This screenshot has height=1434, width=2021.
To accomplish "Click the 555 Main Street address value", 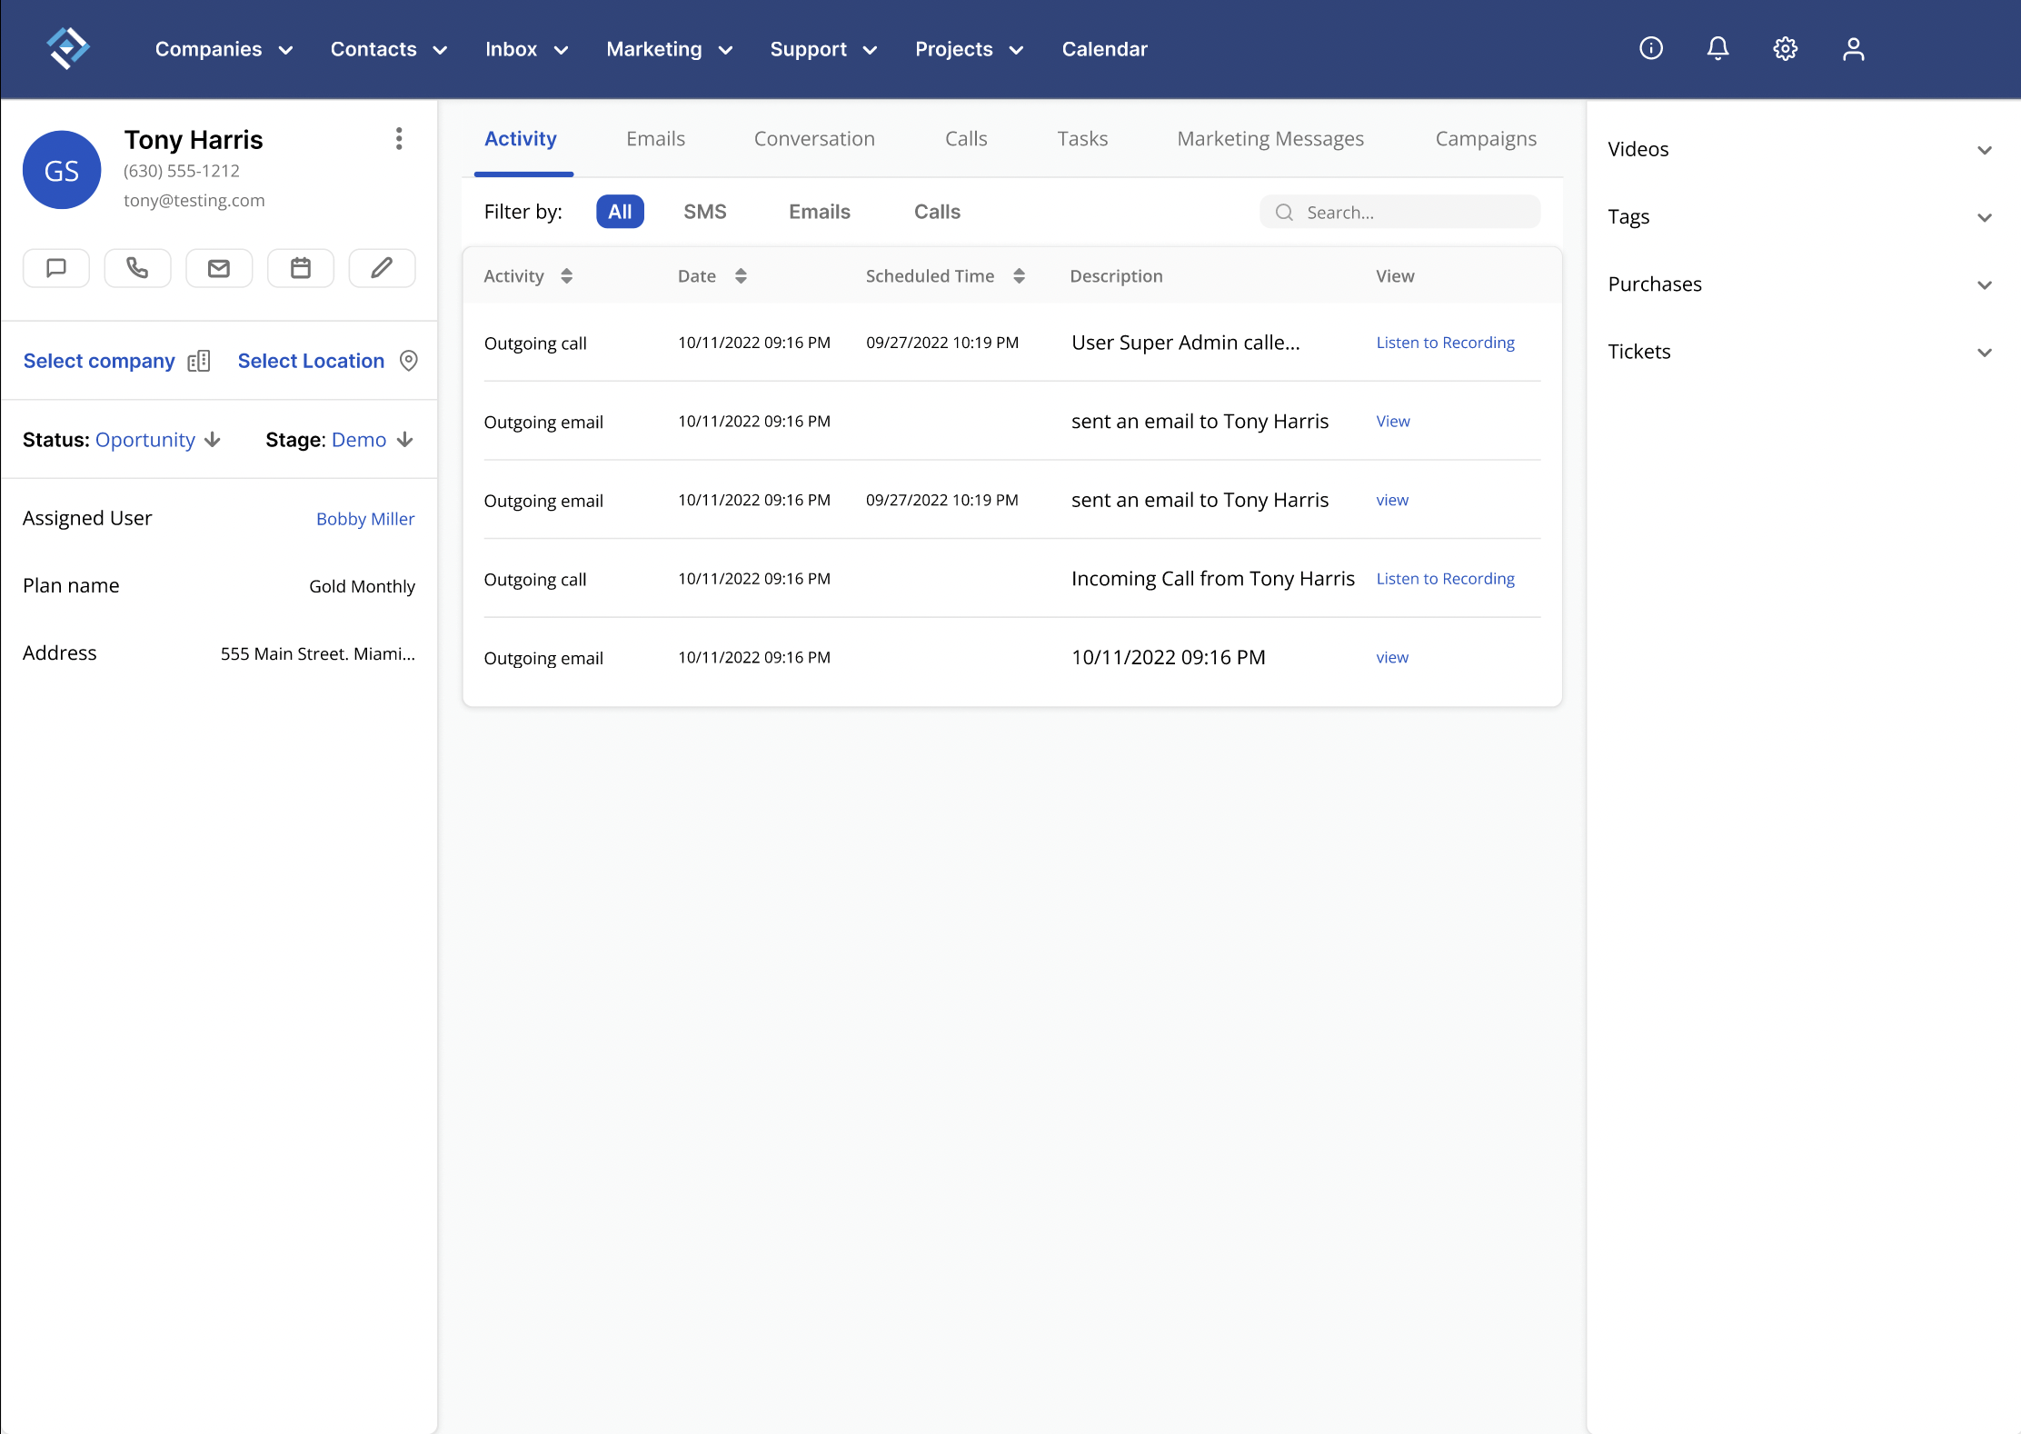I will pyautogui.click(x=317, y=653).
